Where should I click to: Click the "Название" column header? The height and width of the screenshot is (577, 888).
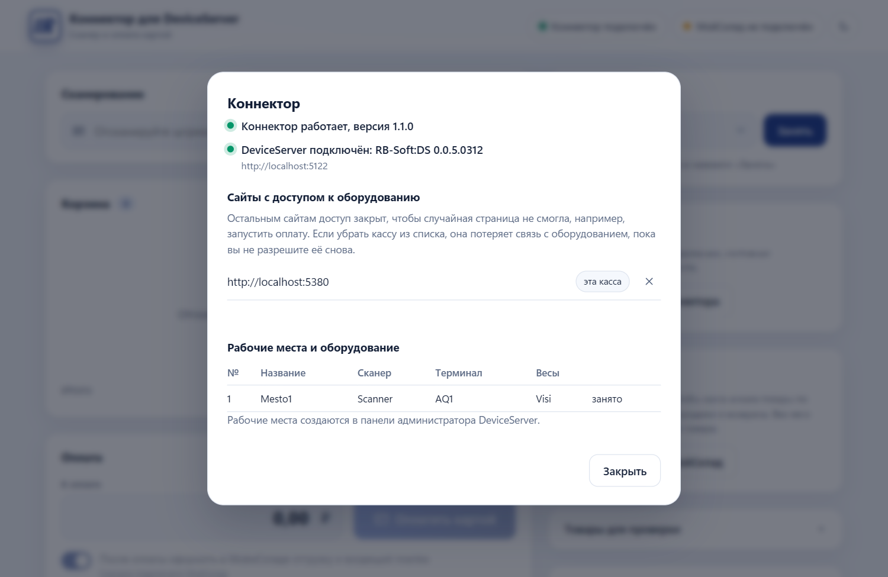[x=283, y=373]
